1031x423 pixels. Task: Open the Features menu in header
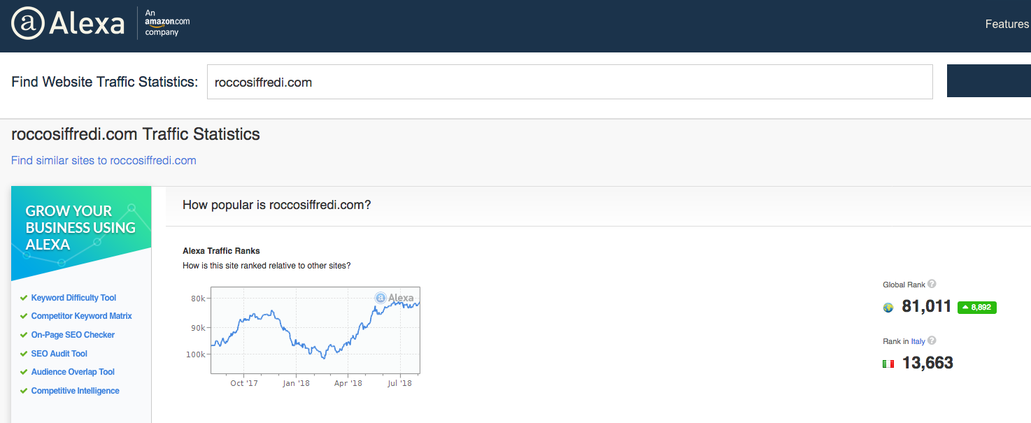pos(1007,24)
